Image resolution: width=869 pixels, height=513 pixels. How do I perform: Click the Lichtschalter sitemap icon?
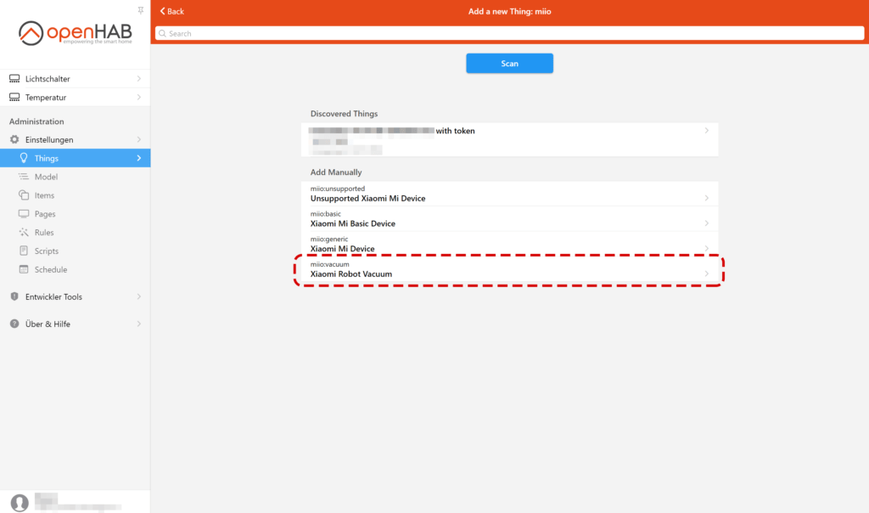pos(14,79)
